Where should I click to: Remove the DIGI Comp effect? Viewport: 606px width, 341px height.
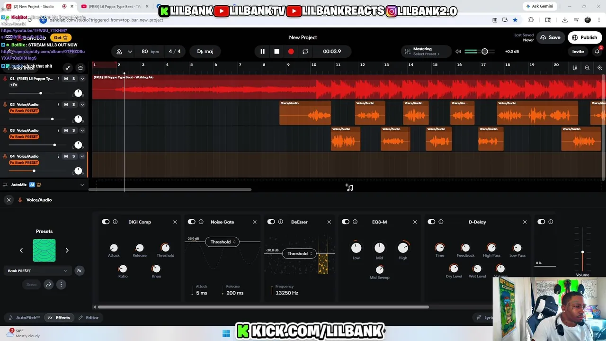pos(175,222)
